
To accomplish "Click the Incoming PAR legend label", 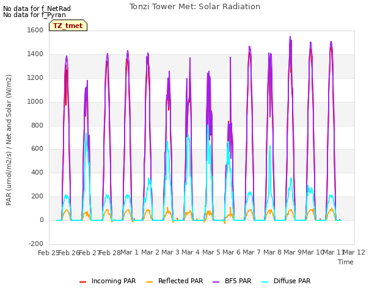I will pyautogui.click(x=114, y=281).
